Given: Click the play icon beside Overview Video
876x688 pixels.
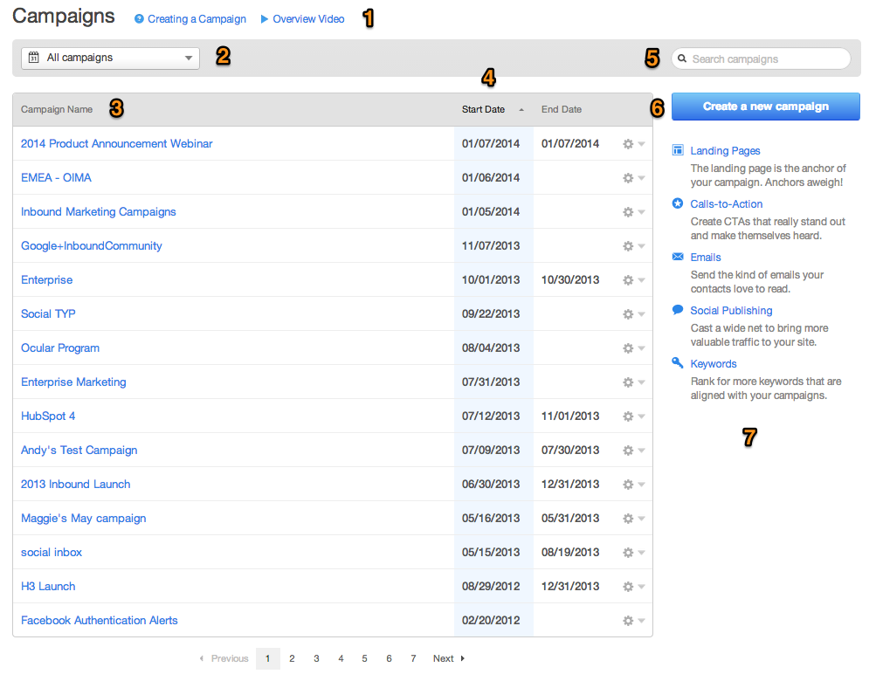Looking at the screenshot, I should [265, 19].
